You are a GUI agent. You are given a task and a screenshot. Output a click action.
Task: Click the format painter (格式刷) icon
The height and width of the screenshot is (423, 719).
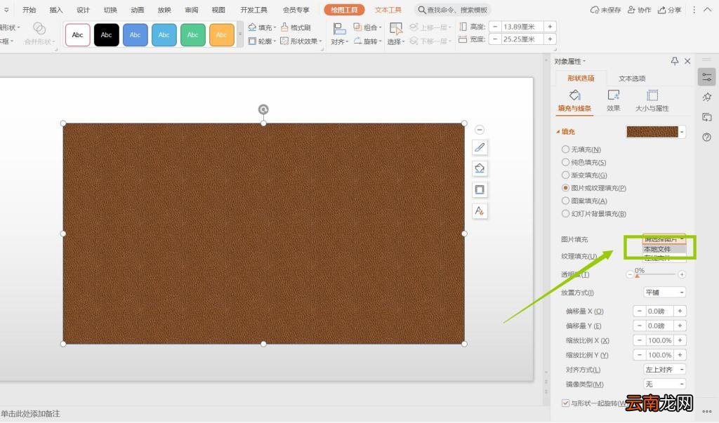[285, 27]
